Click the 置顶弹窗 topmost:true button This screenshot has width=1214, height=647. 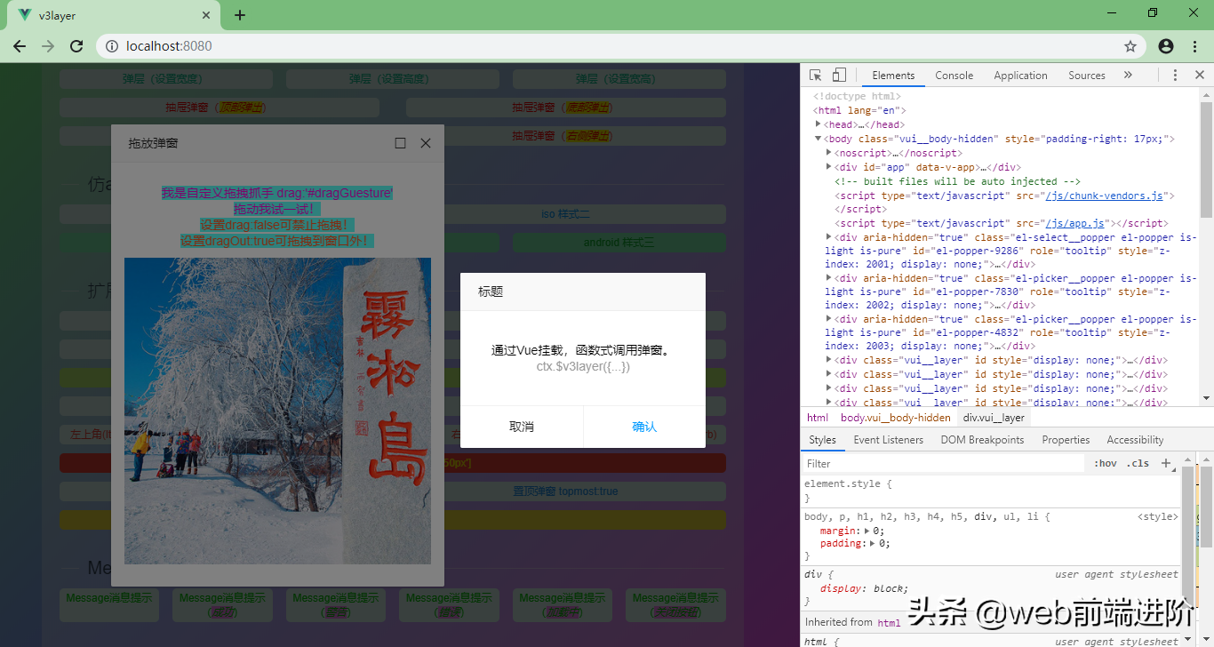[566, 491]
